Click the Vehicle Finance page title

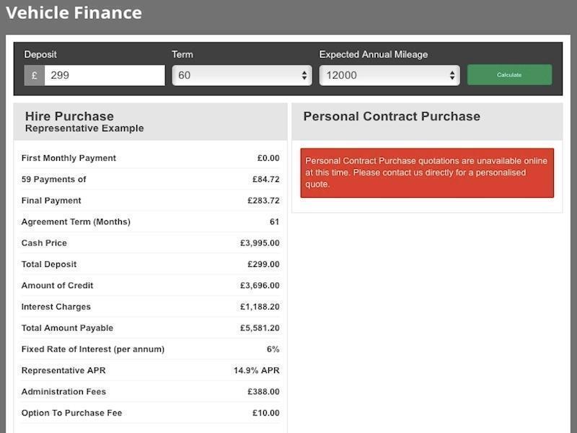tap(74, 12)
